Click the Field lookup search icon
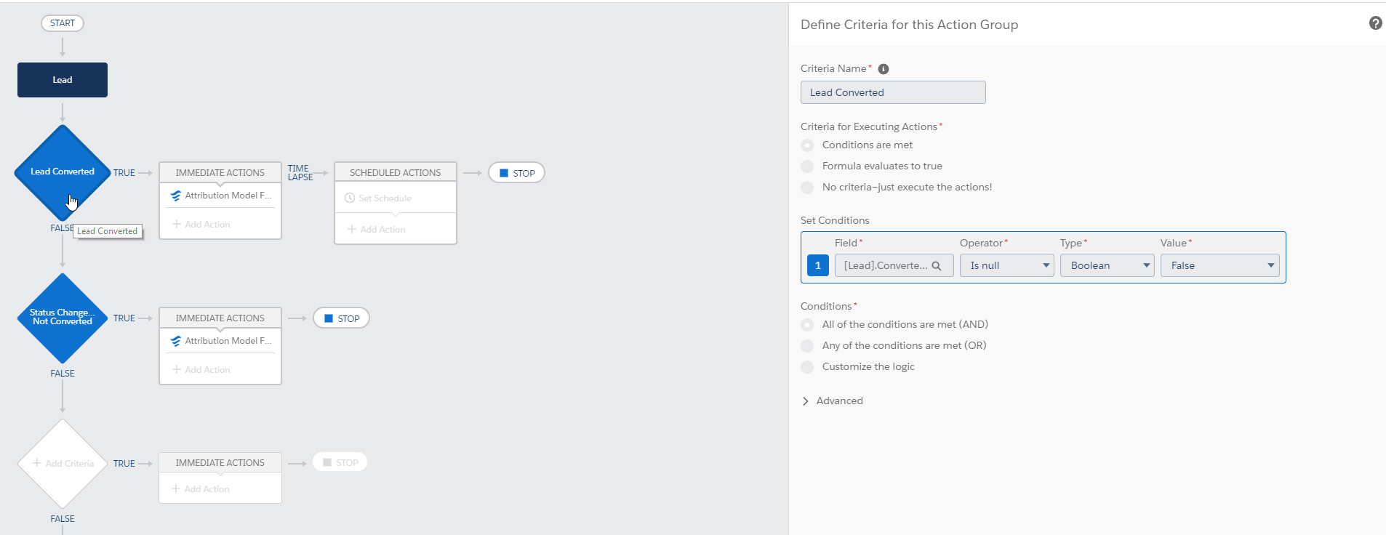1386x535 pixels. [937, 266]
